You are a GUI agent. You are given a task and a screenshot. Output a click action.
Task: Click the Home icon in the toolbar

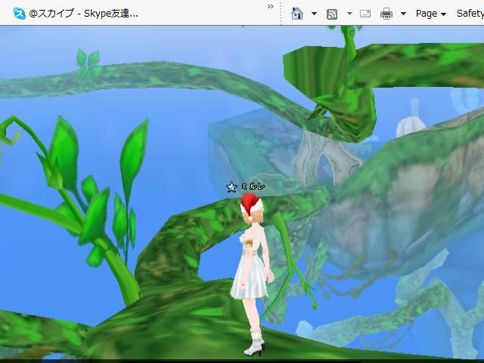[x=297, y=13]
